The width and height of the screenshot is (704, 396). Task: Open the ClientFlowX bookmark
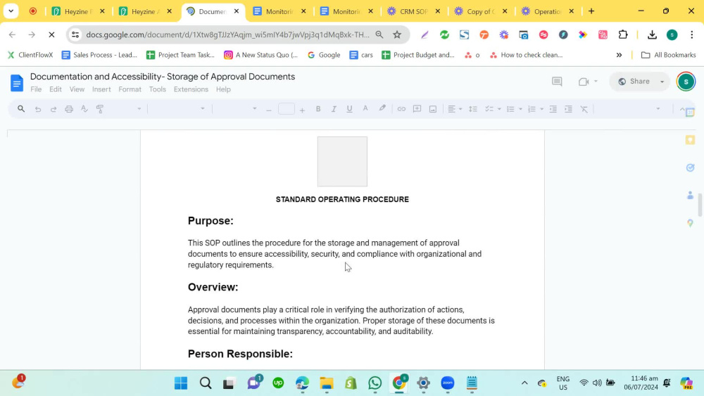[x=30, y=55]
